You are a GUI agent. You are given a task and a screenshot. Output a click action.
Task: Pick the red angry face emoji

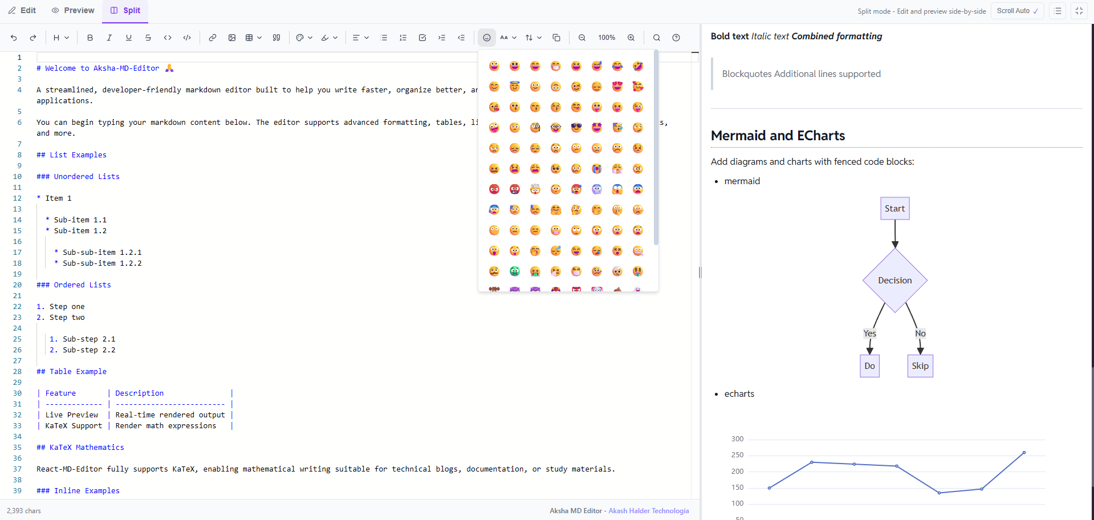[x=494, y=189]
